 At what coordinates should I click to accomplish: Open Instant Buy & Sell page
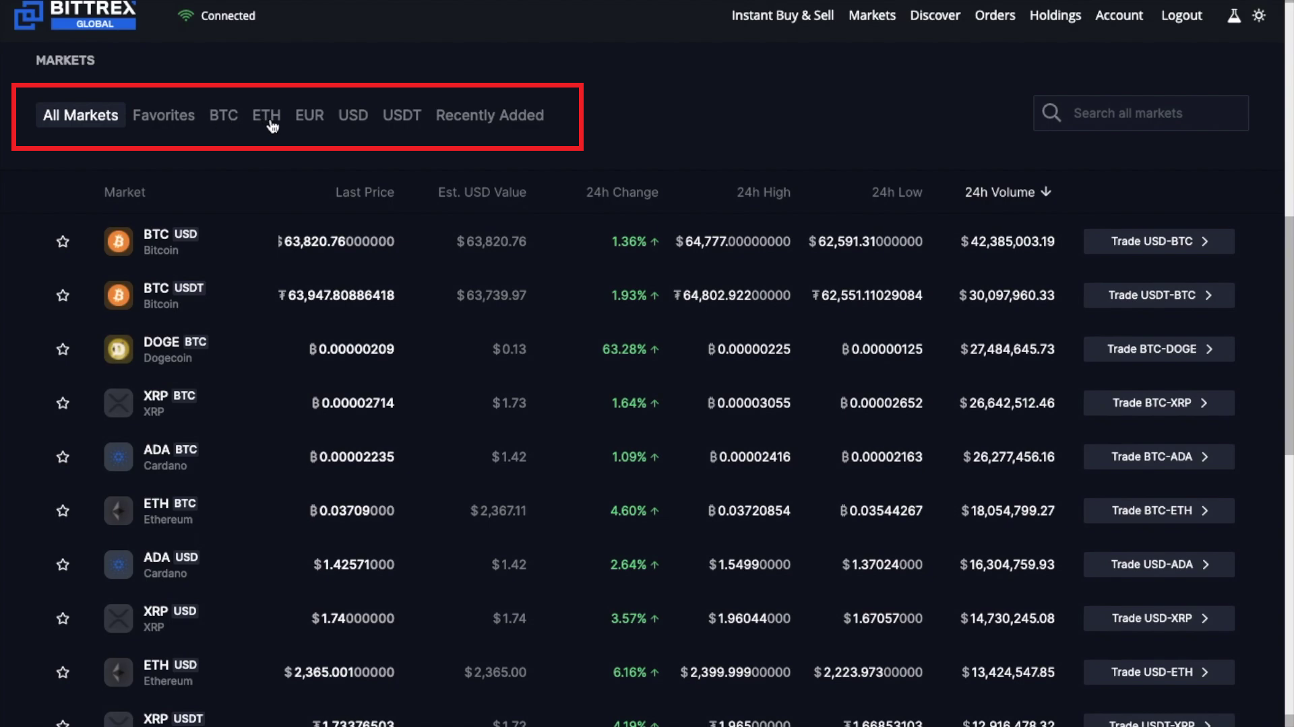(x=782, y=15)
